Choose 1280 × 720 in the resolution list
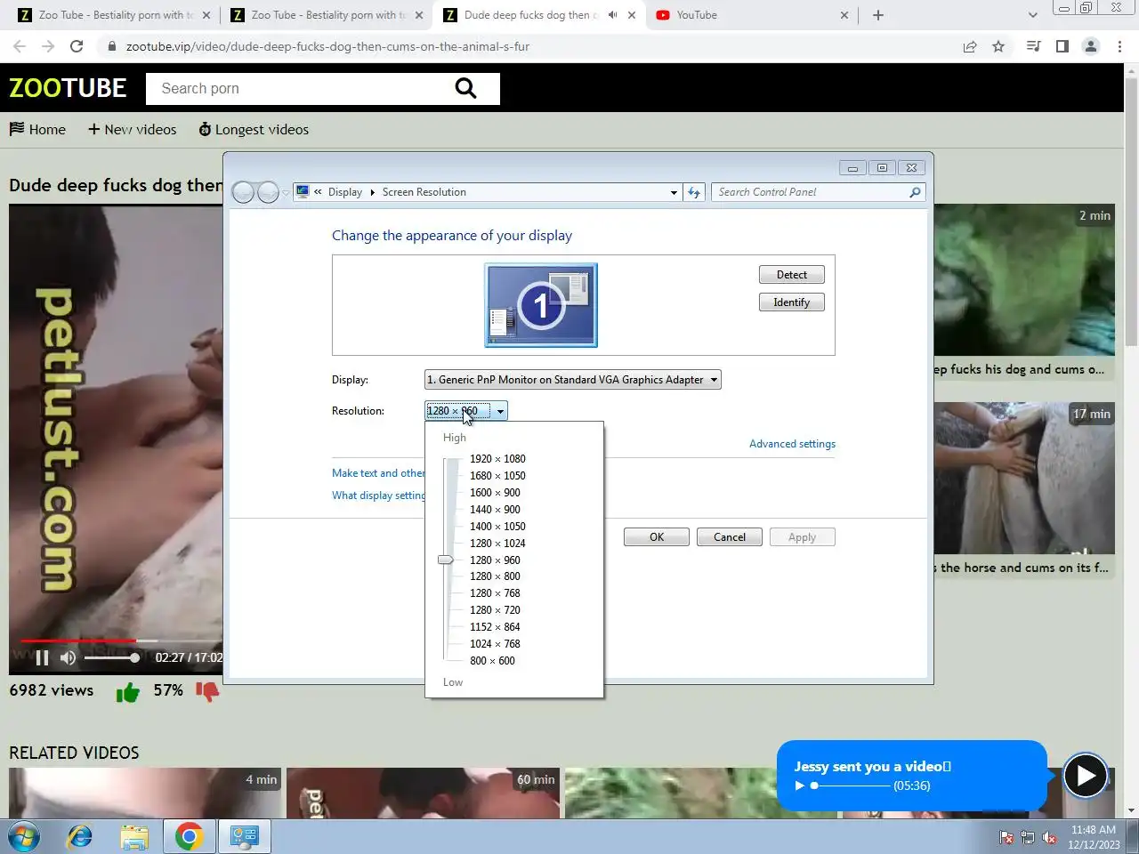1139x854 pixels. click(x=495, y=610)
